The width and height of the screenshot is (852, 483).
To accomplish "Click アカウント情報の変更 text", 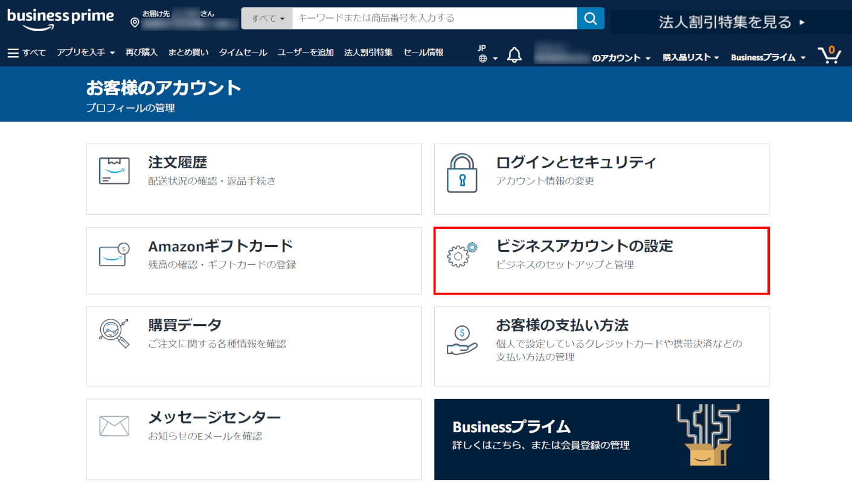I will [x=545, y=181].
